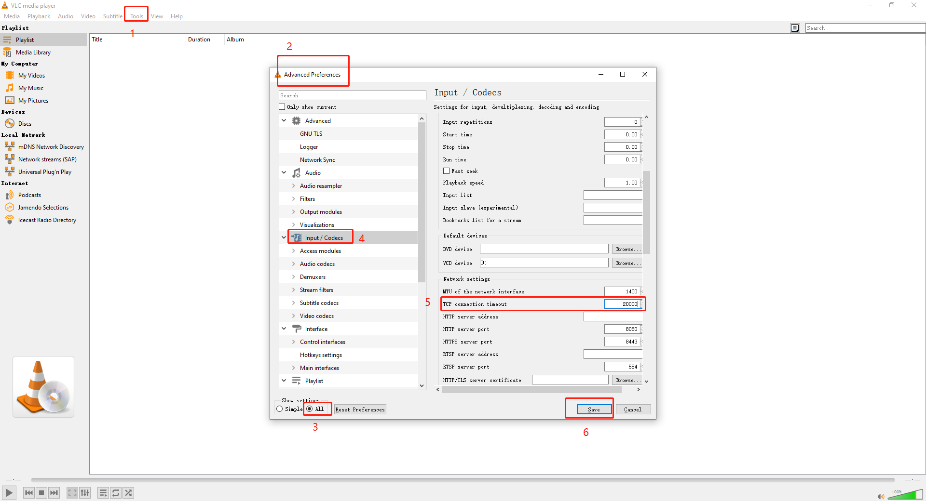This screenshot has height=501, width=926.
Task: Click Reset Preferences button
Action: click(360, 409)
